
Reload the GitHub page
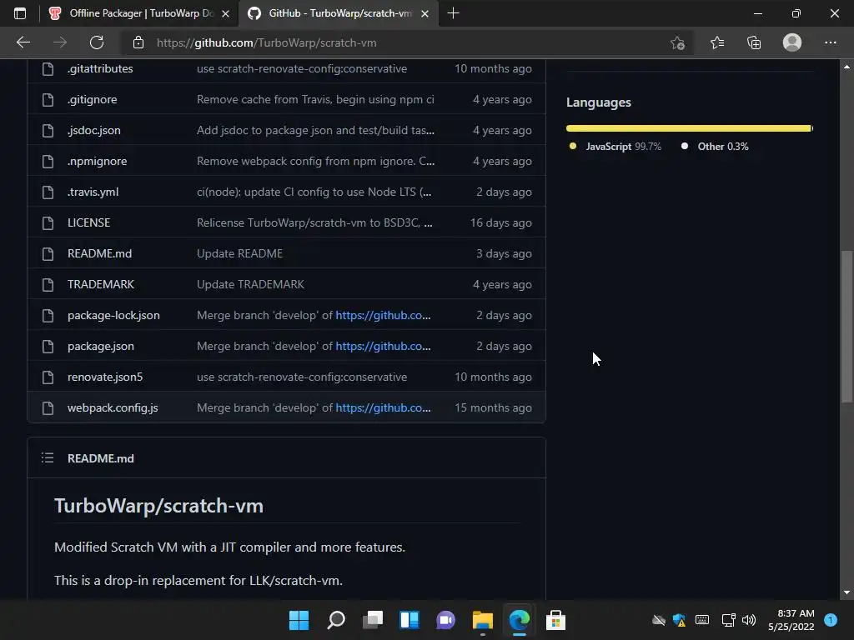pos(97,42)
